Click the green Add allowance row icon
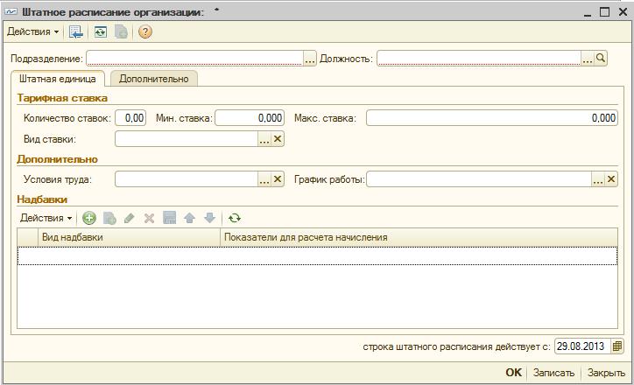The height and width of the screenshot is (385, 634). pyautogui.click(x=89, y=218)
